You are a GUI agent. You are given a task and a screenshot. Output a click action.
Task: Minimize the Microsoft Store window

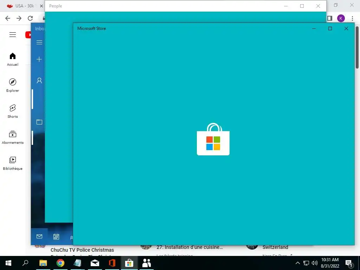[314, 28]
